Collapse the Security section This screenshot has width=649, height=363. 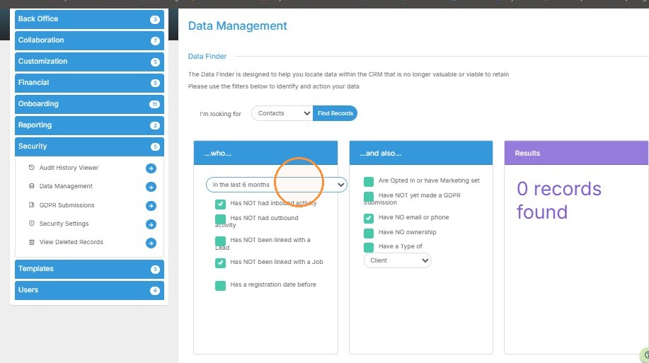pyautogui.click(x=89, y=146)
